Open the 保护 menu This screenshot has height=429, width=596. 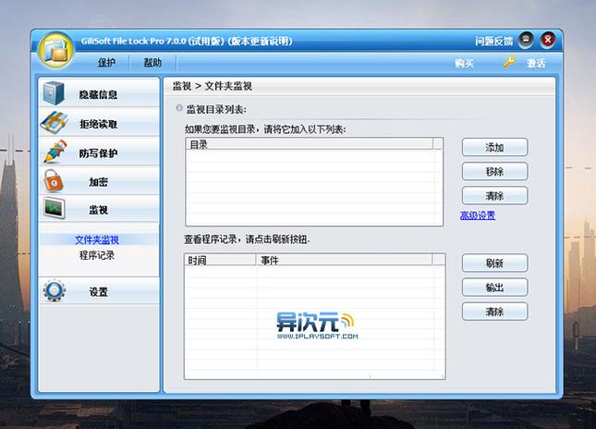(106, 62)
